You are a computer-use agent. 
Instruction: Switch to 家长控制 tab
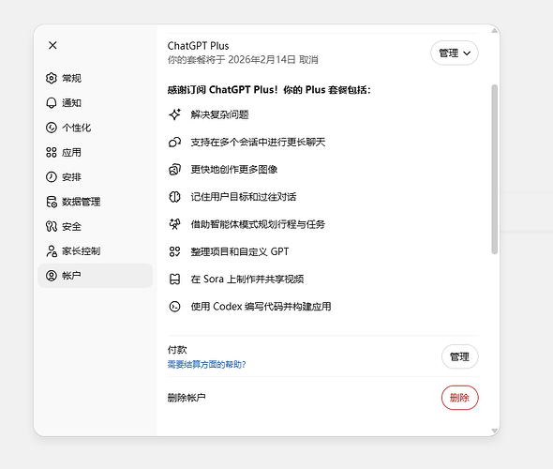pyautogui.click(x=96, y=250)
